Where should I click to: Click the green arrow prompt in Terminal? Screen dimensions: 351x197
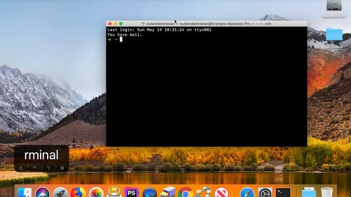click(109, 39)
